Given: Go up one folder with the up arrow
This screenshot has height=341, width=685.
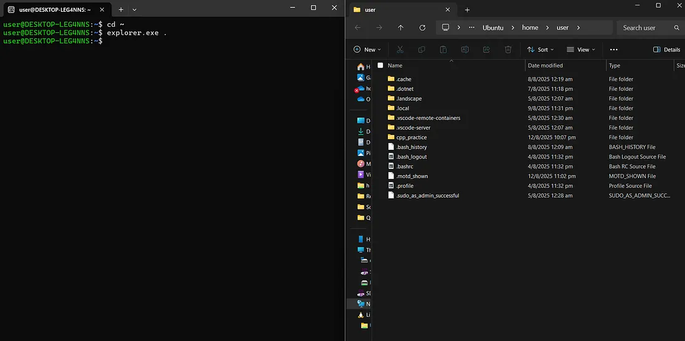Looking at the screenshot, I should tap(400, 27).
